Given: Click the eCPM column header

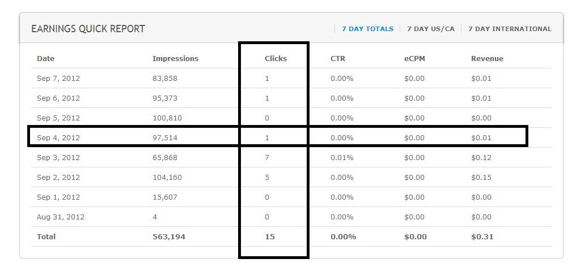Looking at the screenshot, I should [x=414, y=59].
